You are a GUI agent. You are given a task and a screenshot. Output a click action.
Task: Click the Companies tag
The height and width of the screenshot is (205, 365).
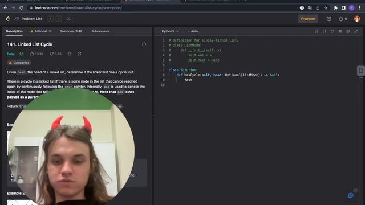pos(19,63)
